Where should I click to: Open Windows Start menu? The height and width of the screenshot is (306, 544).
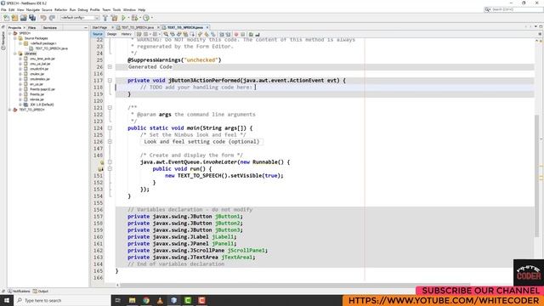point(7,300)
